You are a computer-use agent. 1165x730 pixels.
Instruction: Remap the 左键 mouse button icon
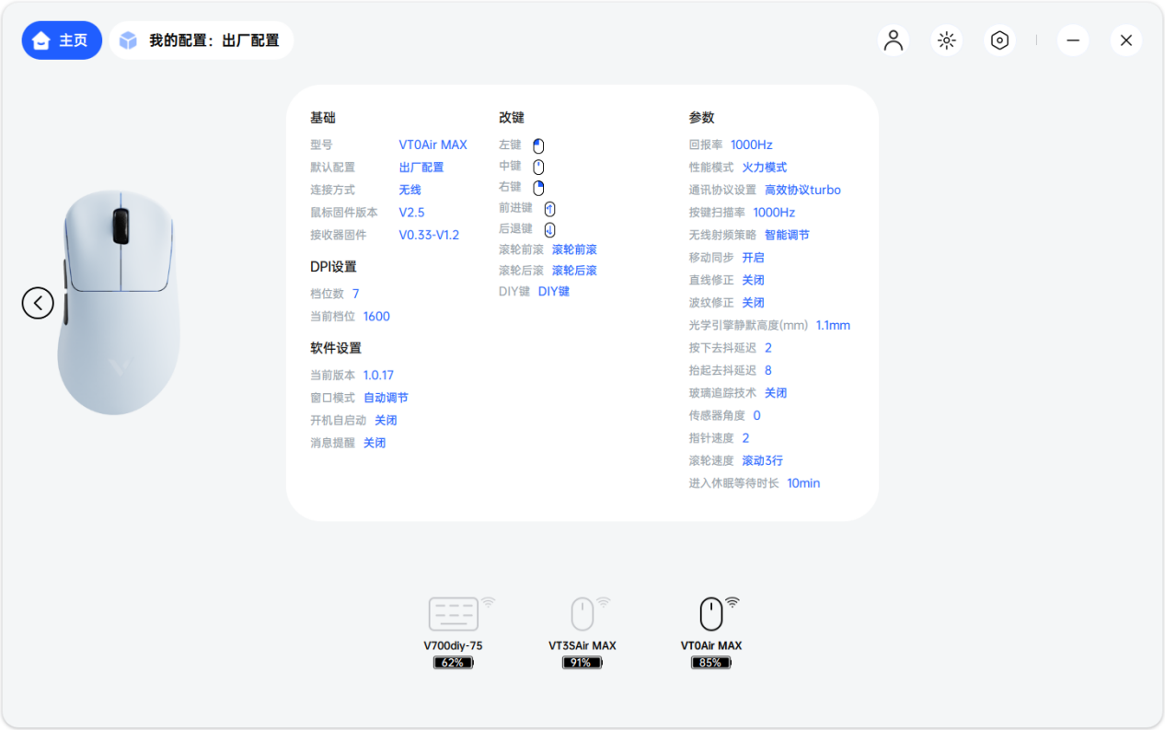(x=537, y=145)
